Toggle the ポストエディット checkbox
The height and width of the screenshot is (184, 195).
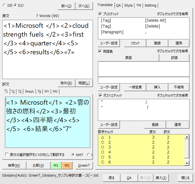[x=100, y=96]
